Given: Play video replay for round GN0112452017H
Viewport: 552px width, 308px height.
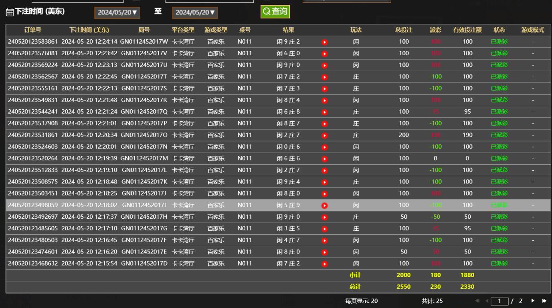Looking at the screenshot, I should [325, 217].
